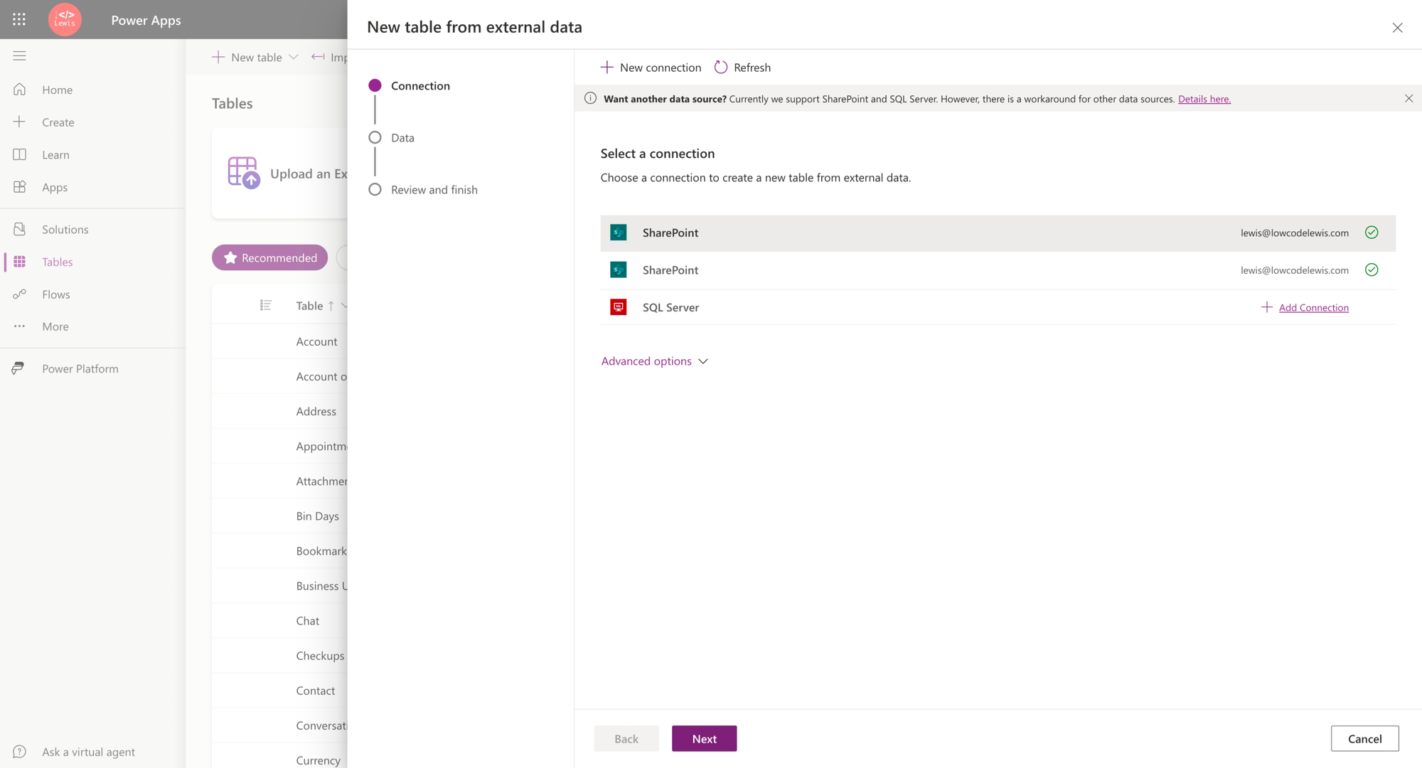Select the Review and finish step circle

coord(375,189)
